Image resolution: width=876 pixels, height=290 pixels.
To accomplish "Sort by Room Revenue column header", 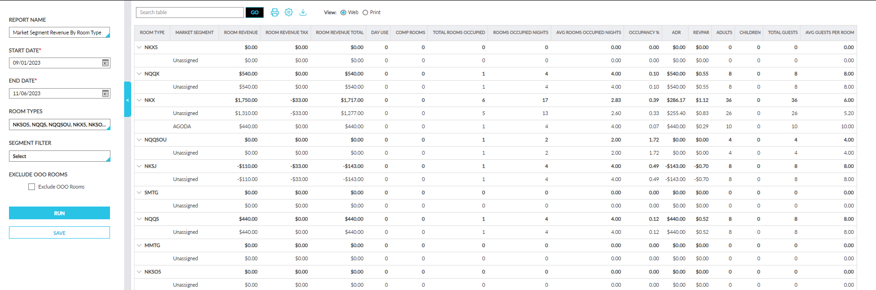I will click(x=241, y=33).
